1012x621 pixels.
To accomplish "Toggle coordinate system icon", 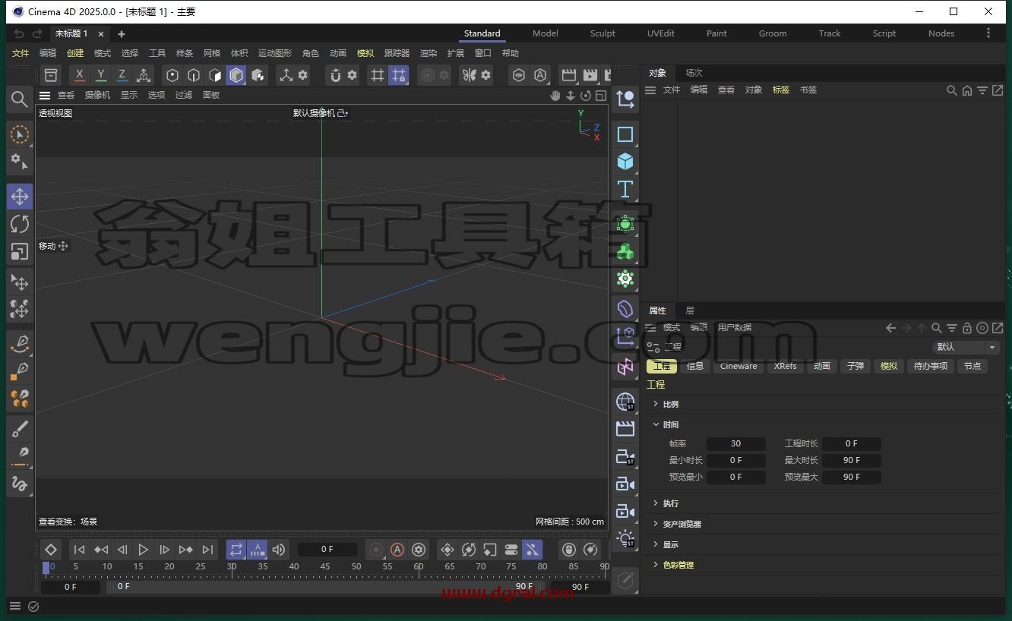I will (144, 75).
